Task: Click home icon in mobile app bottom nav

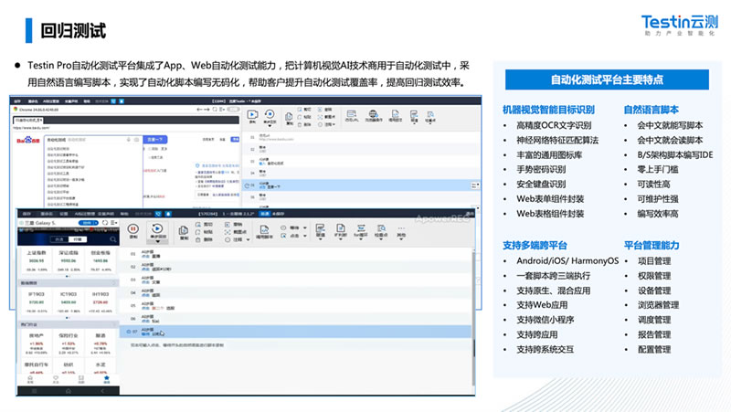Action: click(30, 379)
